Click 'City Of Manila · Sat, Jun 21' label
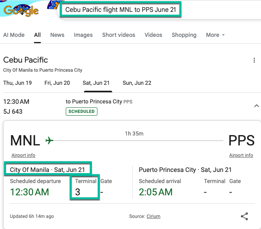This screenshot has height=229, width=261. click(x=47, y=170)
